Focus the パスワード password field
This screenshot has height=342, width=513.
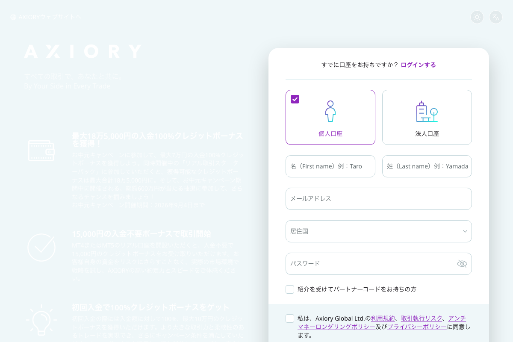click(x=379, y=264)
